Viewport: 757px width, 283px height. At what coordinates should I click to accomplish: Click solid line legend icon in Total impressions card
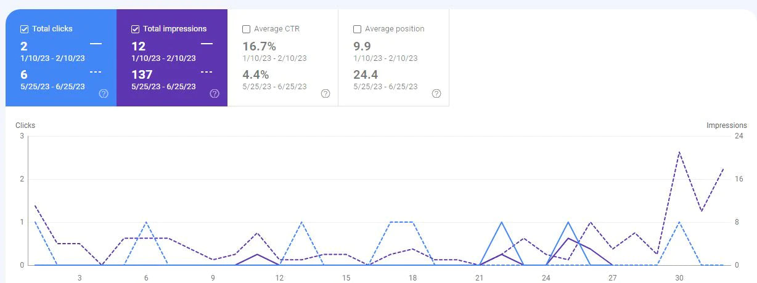(207, 44)
